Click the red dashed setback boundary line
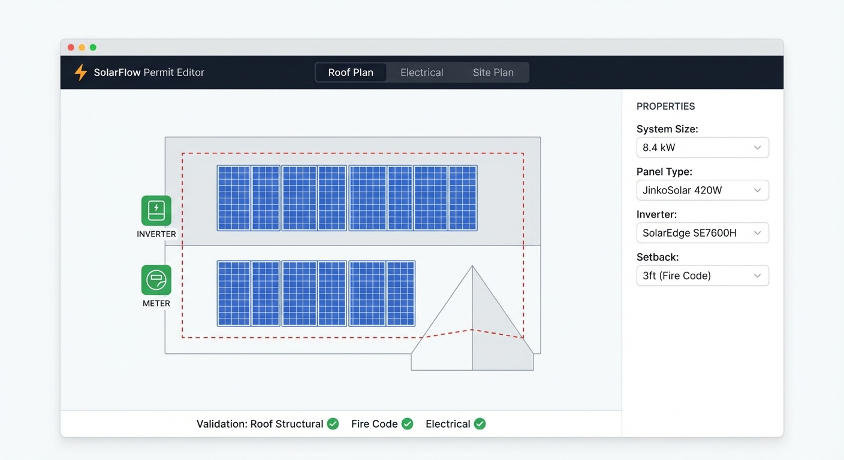844x460 pixels. tap(354, 154)
